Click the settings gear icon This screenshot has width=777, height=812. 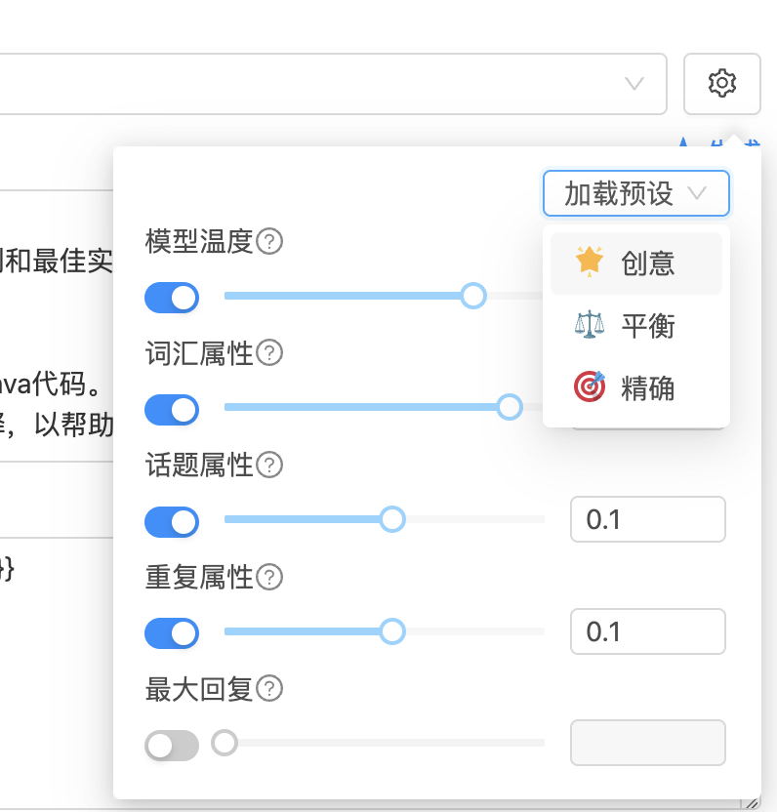click(x=721, y=83)
